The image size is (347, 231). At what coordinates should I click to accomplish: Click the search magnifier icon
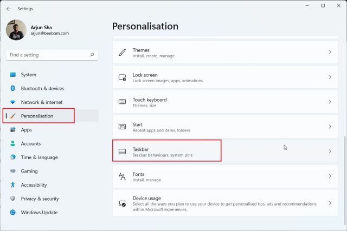[x=92, y=55]
